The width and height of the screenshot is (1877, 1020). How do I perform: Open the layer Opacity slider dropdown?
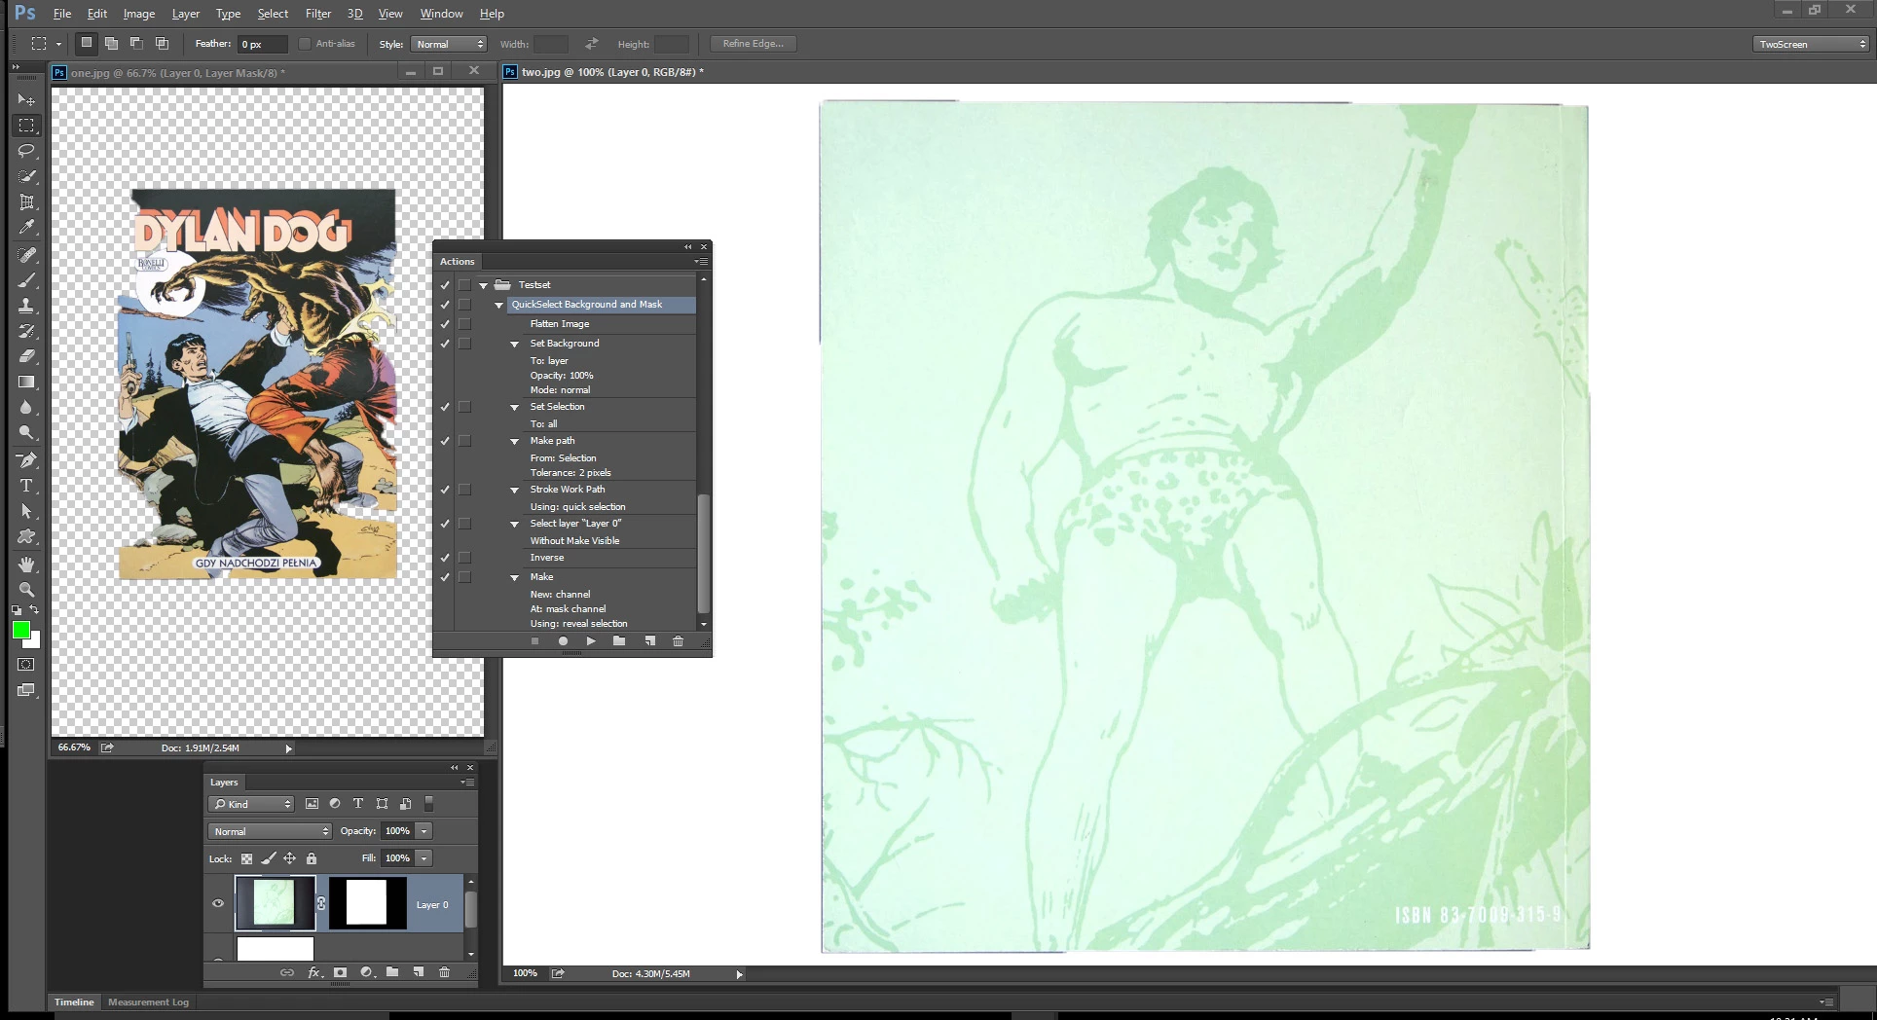point(423,831)
